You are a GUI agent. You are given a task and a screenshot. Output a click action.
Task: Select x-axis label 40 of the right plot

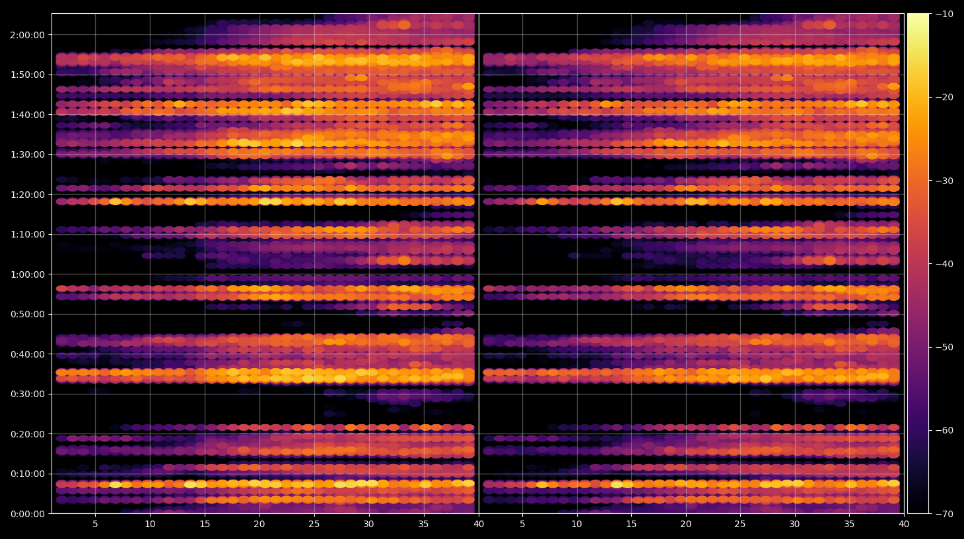pos(904,524)
